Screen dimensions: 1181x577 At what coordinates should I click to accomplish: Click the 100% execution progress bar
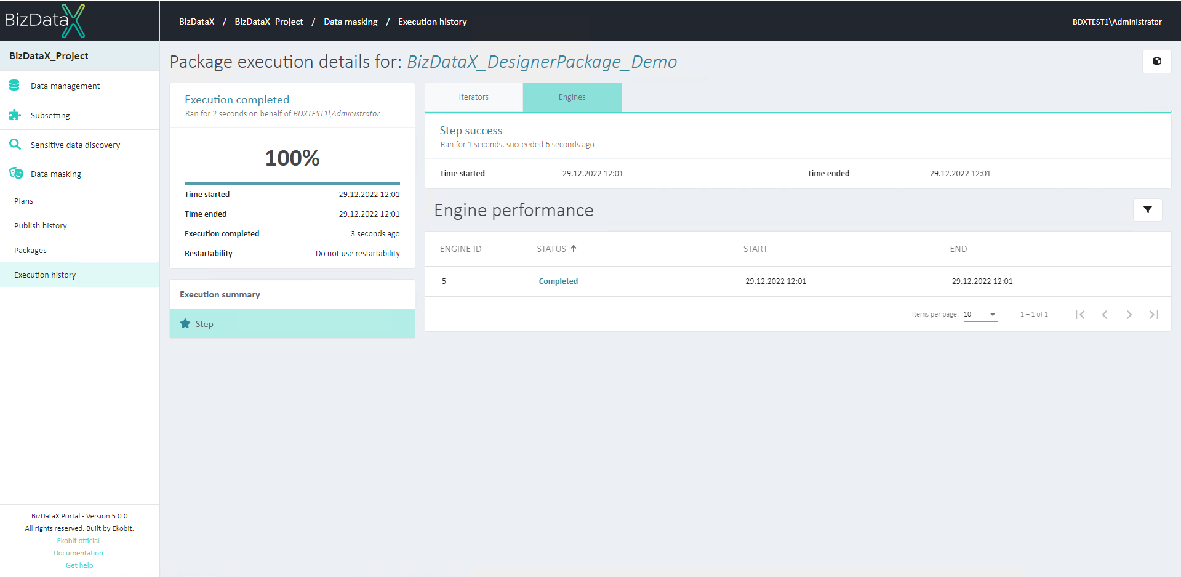(292, 183)
